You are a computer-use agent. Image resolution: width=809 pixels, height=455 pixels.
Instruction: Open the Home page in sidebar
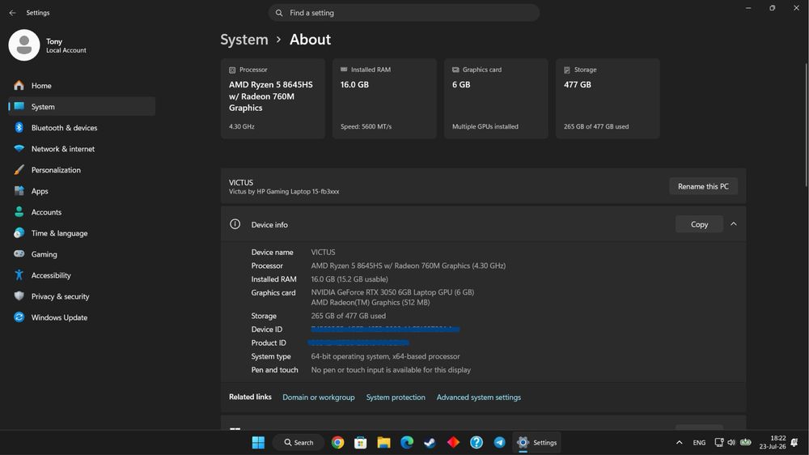pyautogui.click(x=82, y=85)
